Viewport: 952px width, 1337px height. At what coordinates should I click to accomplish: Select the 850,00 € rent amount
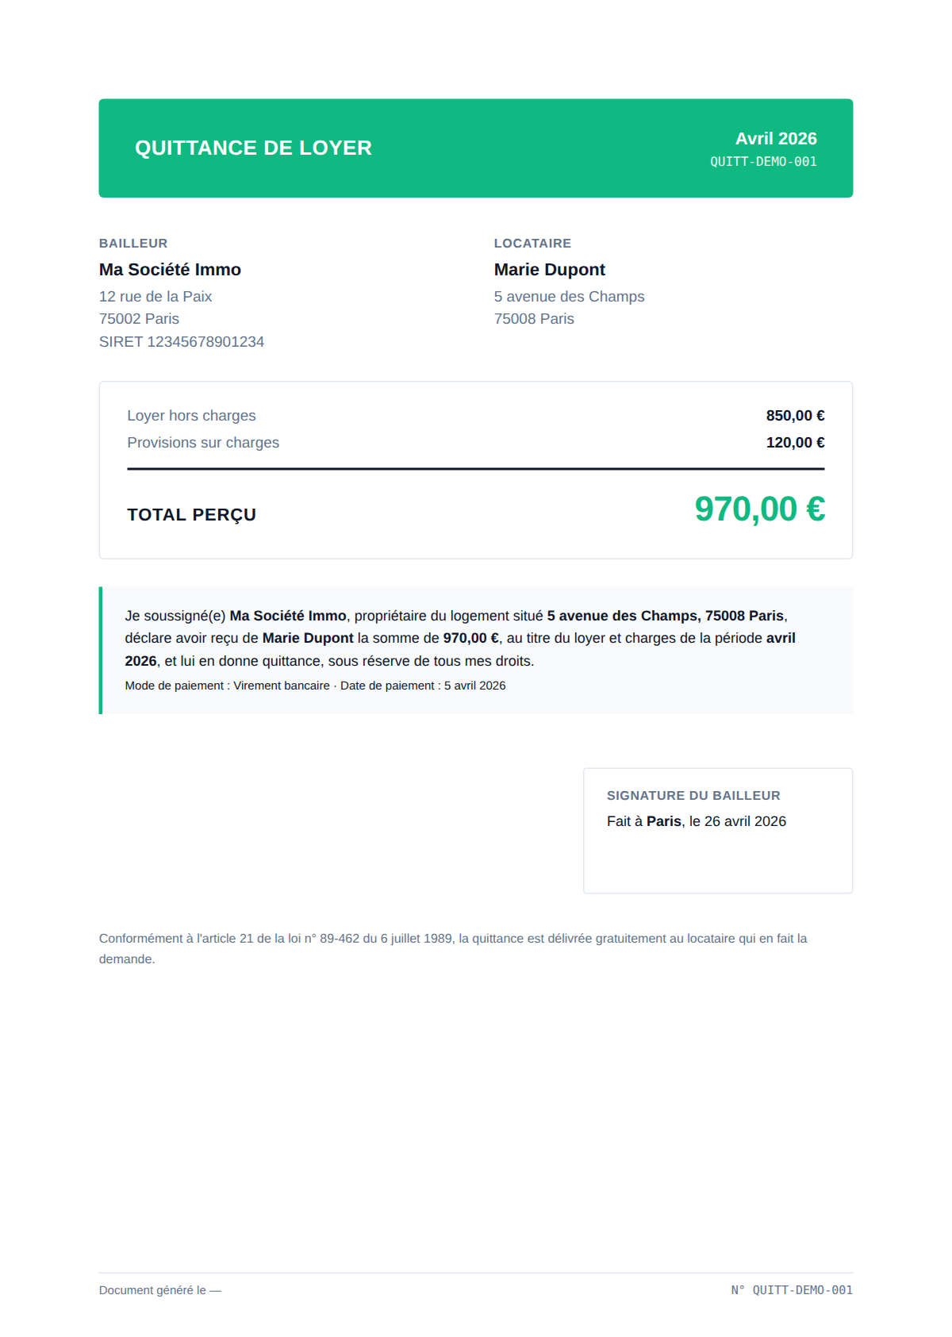click(795, 416)
